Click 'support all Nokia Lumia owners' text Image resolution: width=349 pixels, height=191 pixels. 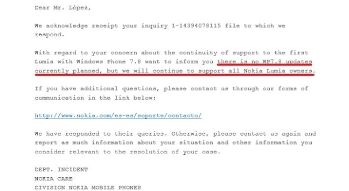pyautogui.click(x=255, y=71)
